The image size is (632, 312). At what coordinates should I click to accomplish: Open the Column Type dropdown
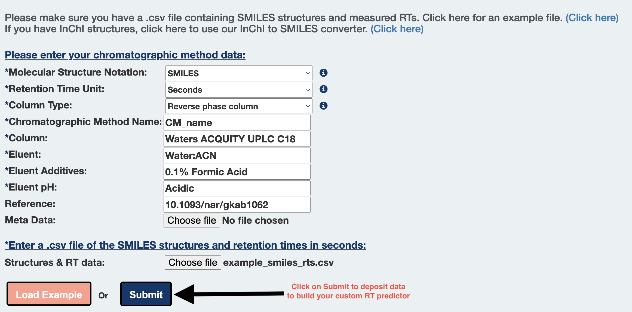click(x=238, y=106)
